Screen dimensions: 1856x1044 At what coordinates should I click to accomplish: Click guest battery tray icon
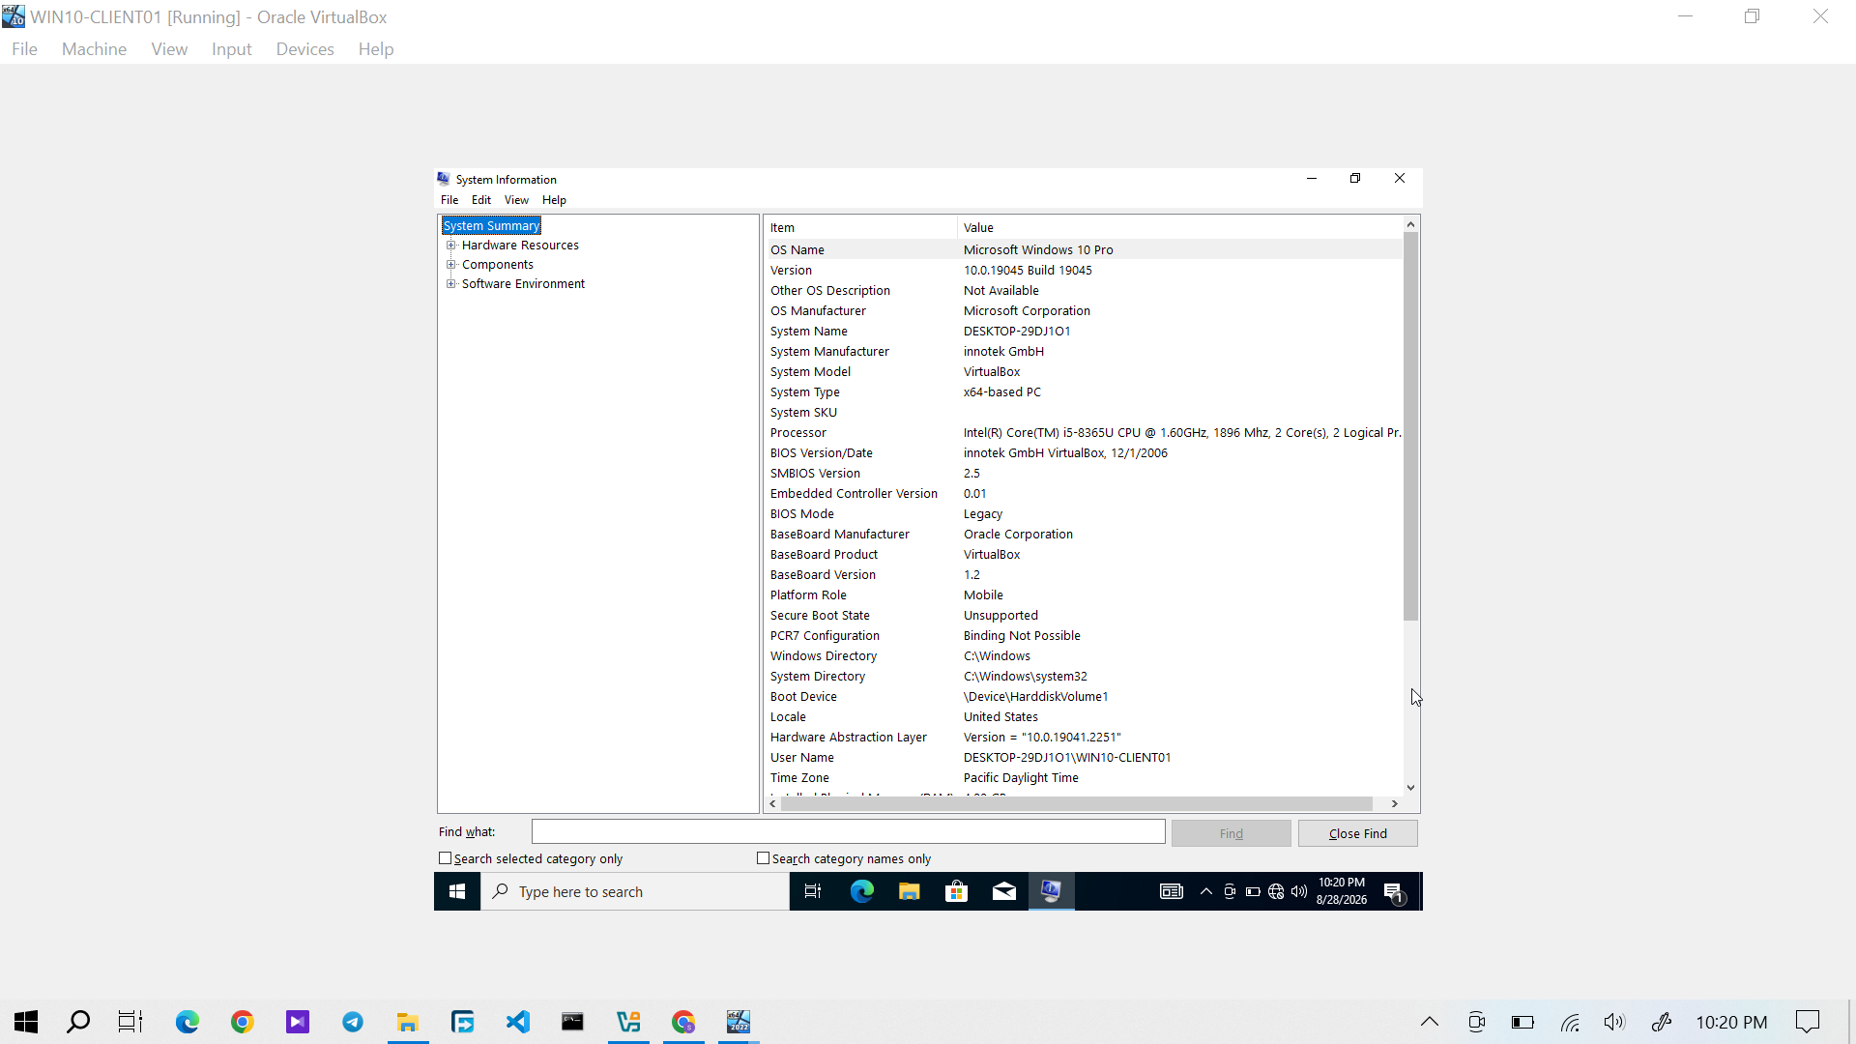click(x=1253, y=891)
